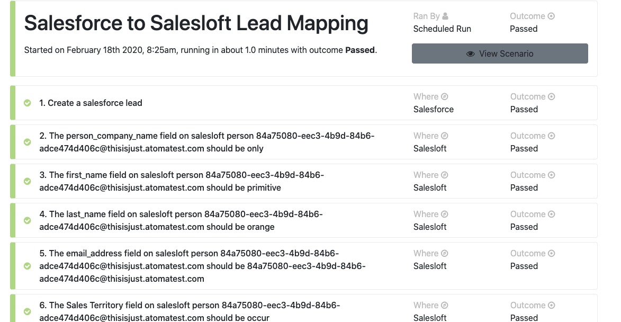Click the green check for the last_name step
This screenshot has width=621, height=322.
click(x=28, y=221)
